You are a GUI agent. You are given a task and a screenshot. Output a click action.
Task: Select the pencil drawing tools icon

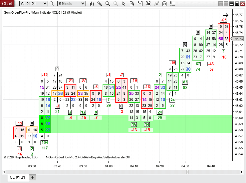click(100, 4)
